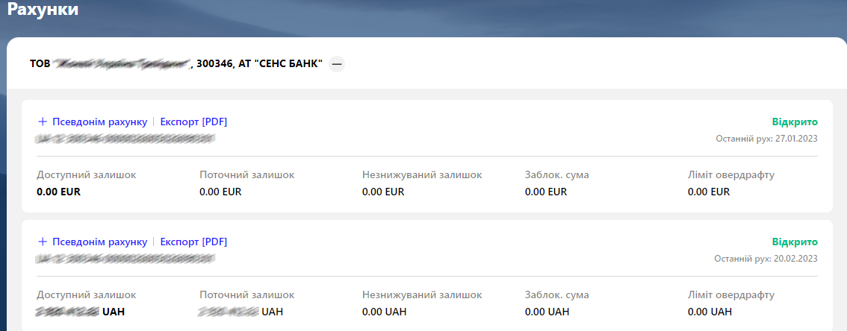This screenshot has width=847, height=331.
Task: Click Відкрито status of EUR account
Action: click(x=795, y=122)
